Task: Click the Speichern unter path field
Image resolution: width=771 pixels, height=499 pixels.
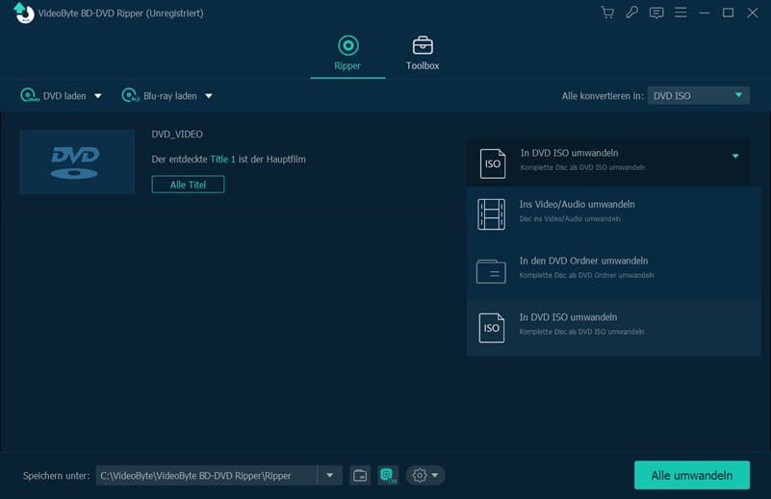Action: click(x=207, y=475)
